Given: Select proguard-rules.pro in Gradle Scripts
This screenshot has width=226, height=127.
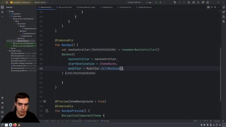Looking at the screenshot, I should tap(20, 58).
